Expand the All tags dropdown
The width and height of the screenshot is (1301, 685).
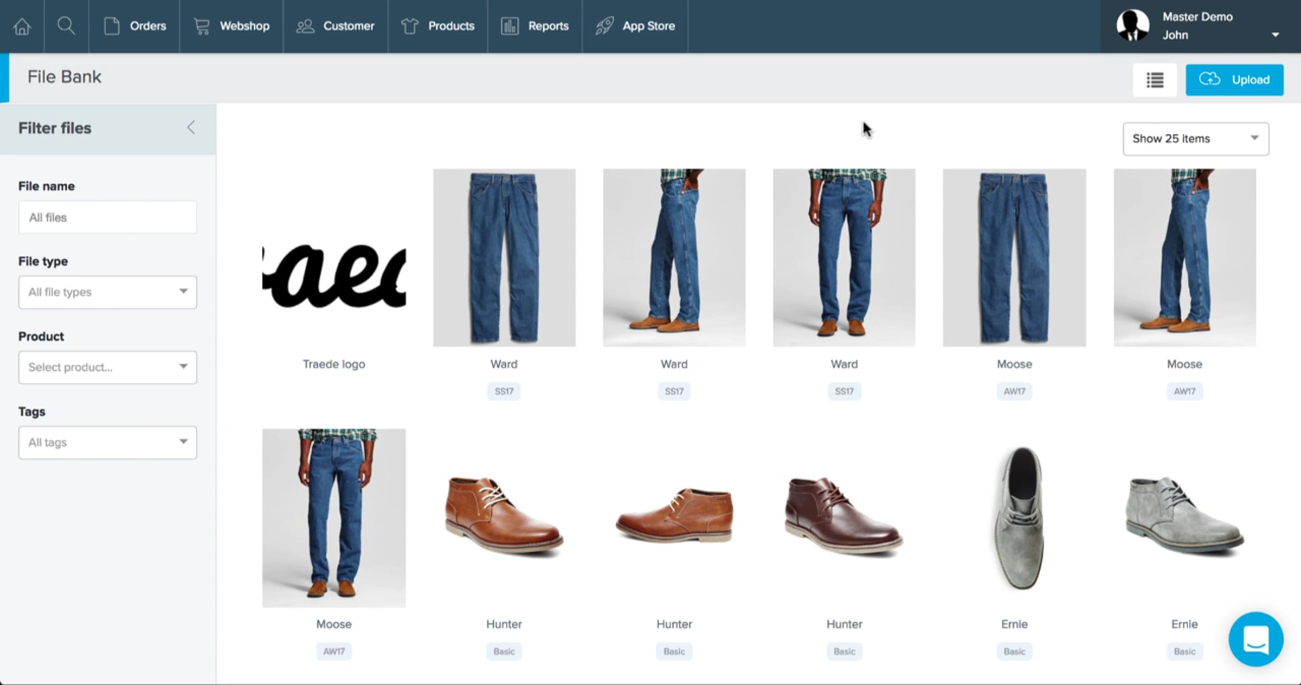coord(107,443)
